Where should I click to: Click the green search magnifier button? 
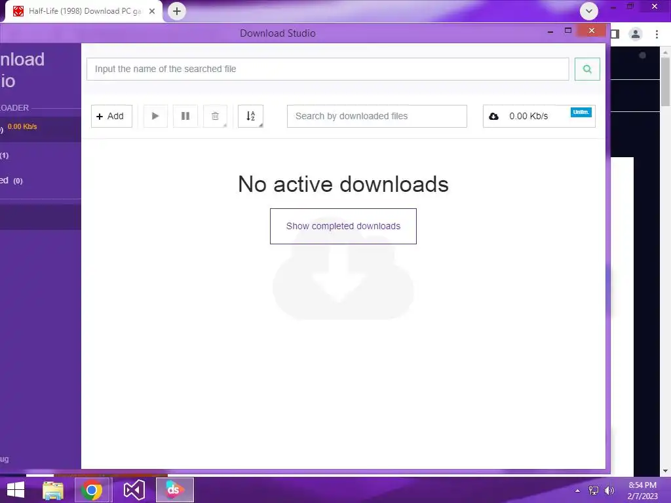(x=587, y=69)
